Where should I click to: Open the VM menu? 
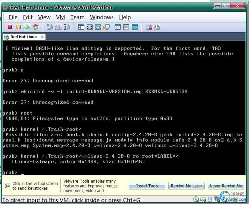tap(60, 17)
